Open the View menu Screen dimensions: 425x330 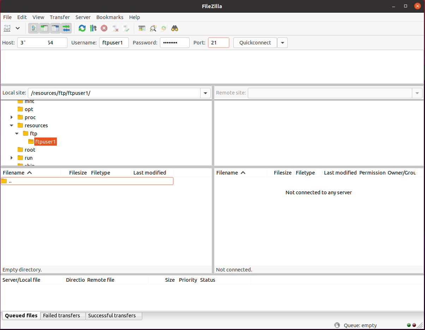click(x=38, y=17)
